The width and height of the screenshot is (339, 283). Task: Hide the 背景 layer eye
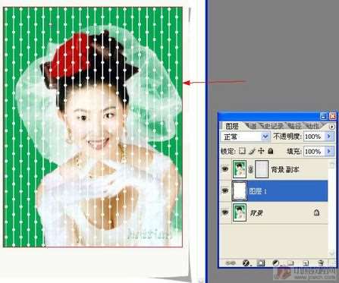point(225,213)
